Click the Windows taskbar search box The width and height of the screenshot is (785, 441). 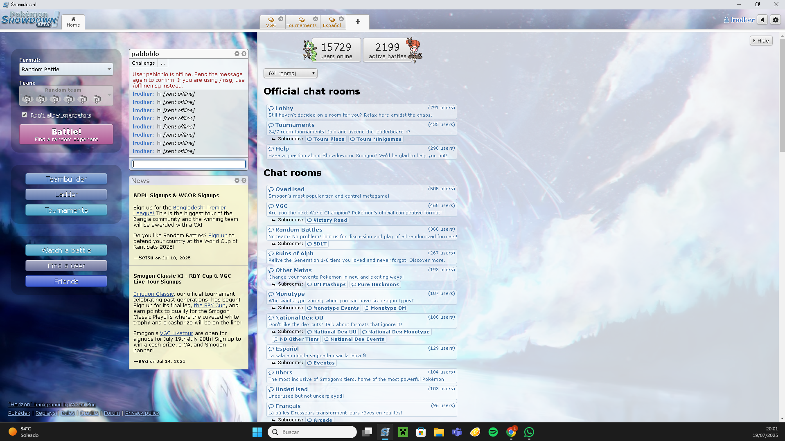(312, 432)
